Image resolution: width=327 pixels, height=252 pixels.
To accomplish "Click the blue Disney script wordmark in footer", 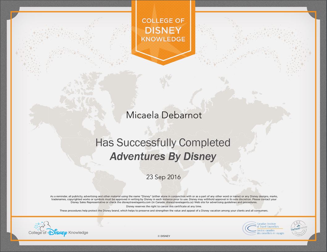I will (x=57, y=233).
